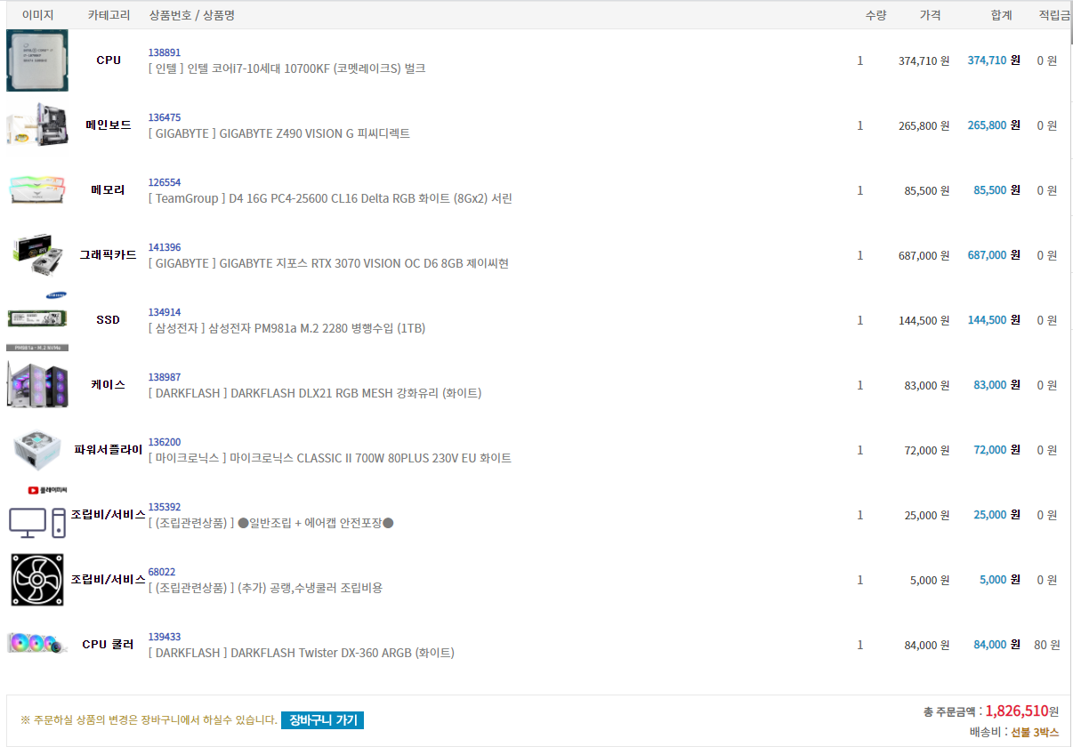Viewport: 1073px width, 747px height.
Task: Click the monitor and PC assembly icon
Action: click(x=37, y=522)
